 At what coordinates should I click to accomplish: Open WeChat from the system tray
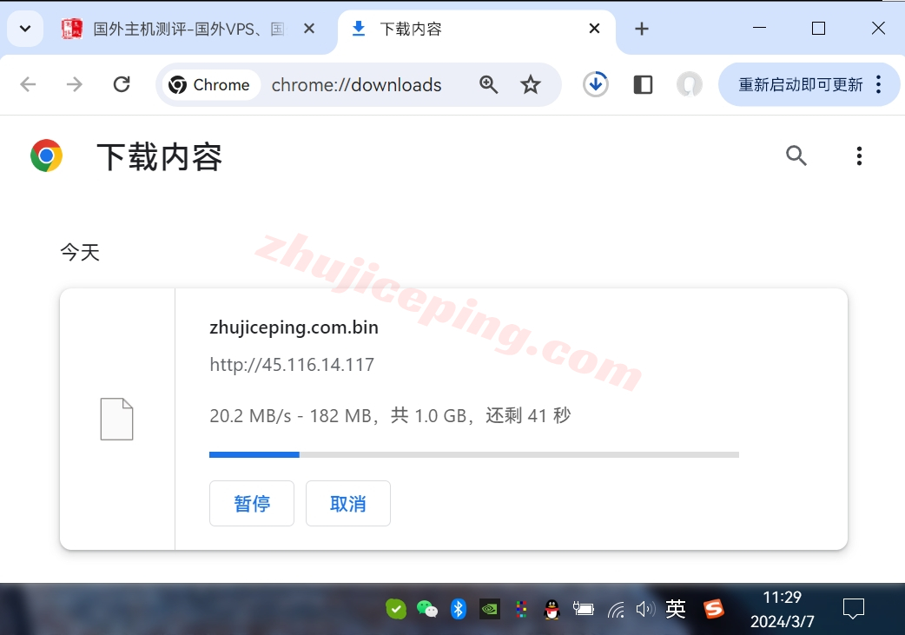pyautogui.click(x=427, y=609)
